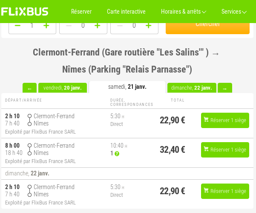Open the Carte interactive menu item
256x213 pixels.
tap(126, 12)
